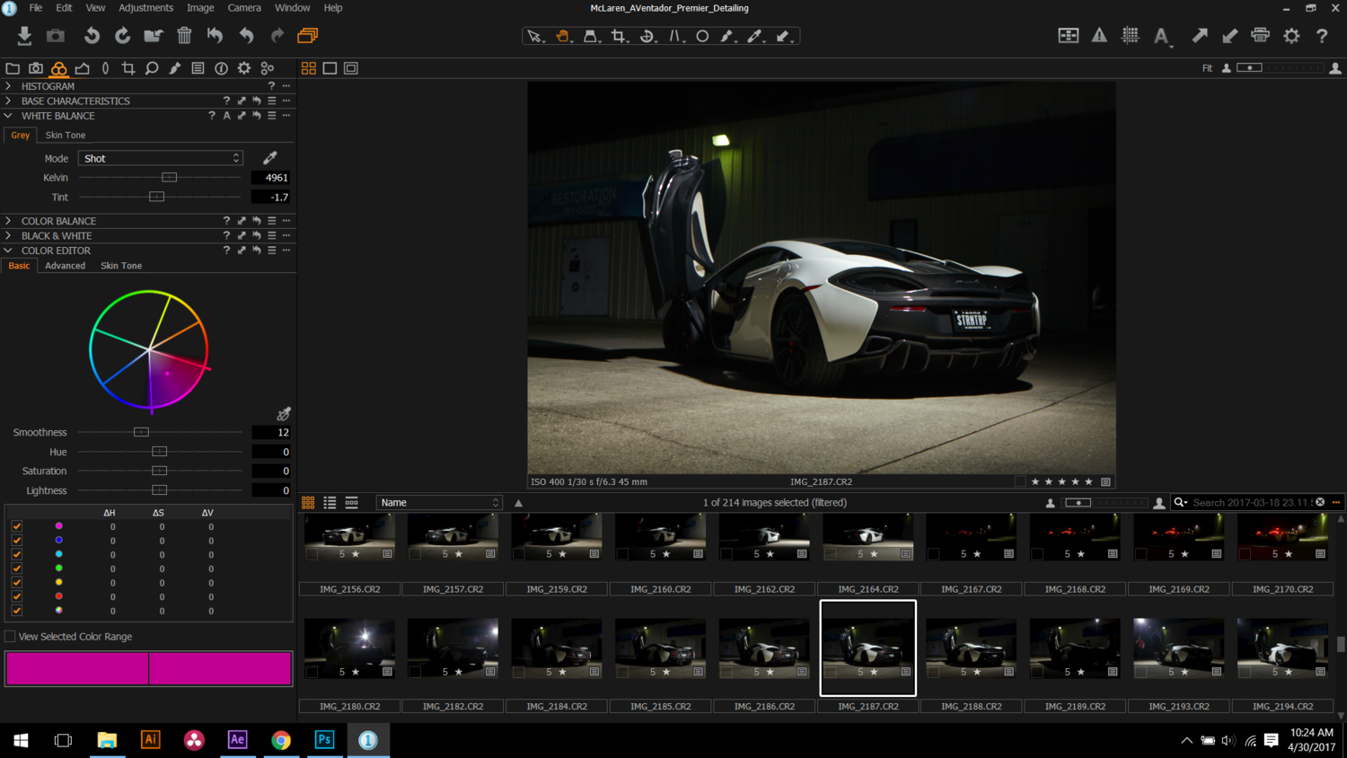Open the white balance Mode dropdown
1347x758 pixels.
pos(161,158)
